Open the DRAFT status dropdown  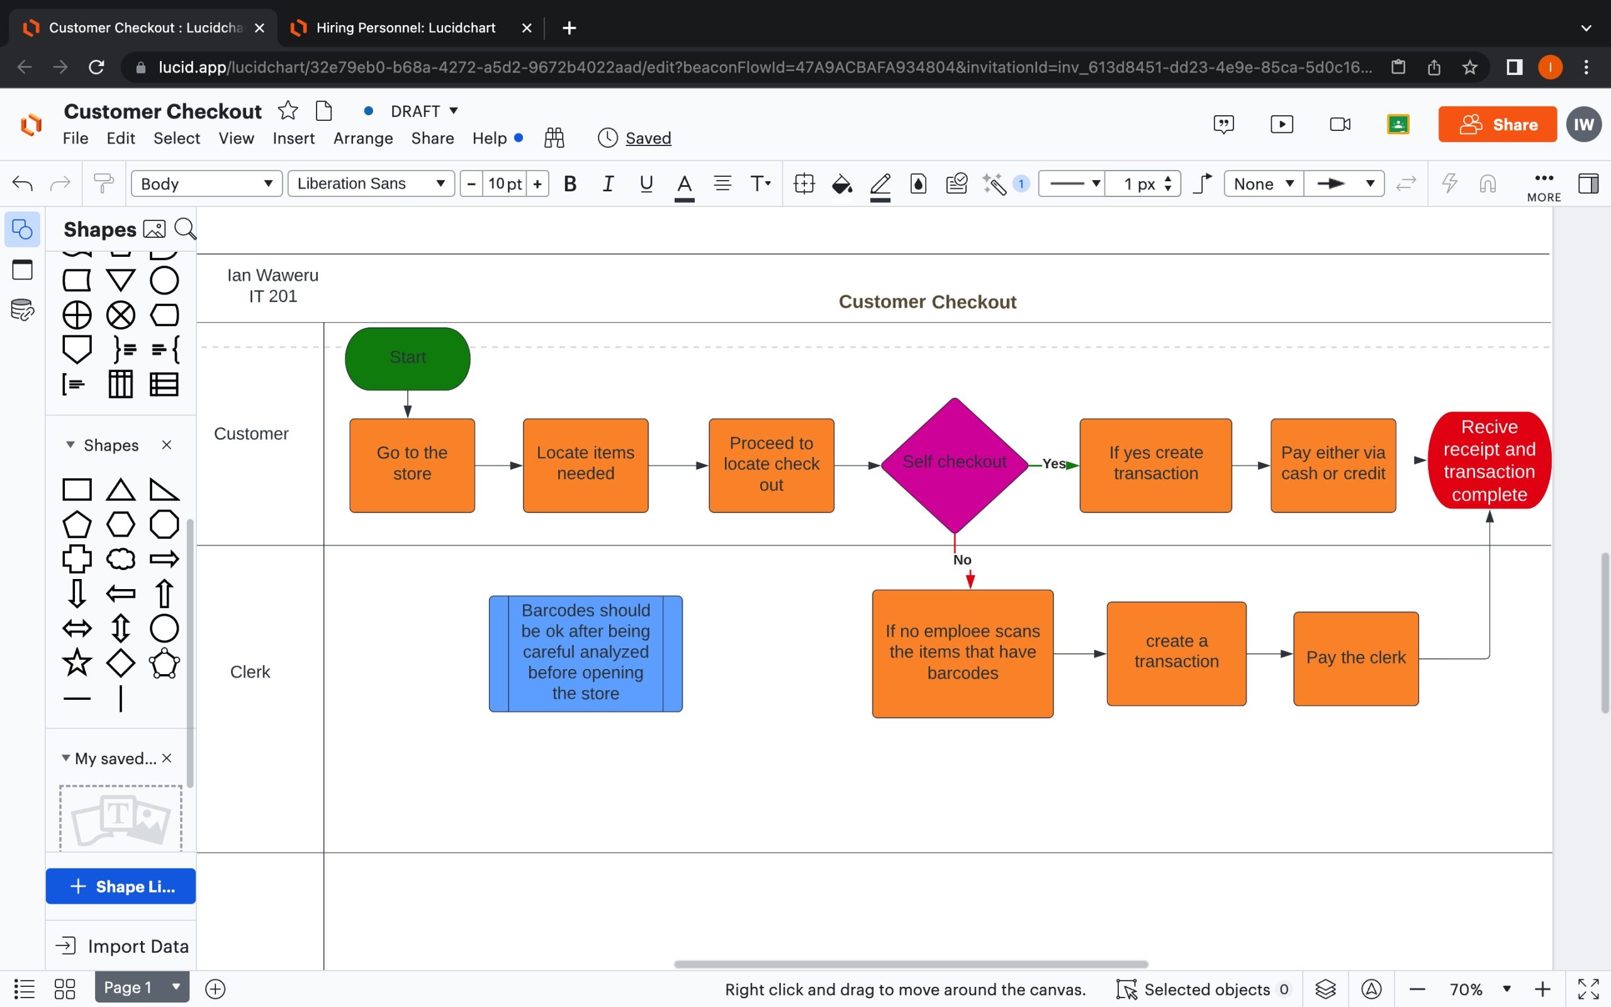click(x=425, y=111)
